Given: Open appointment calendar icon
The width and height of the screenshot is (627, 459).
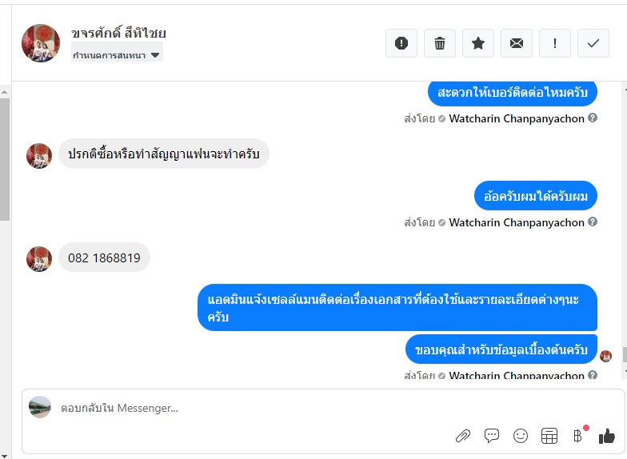Looking at the screenshot, I should coord(549,436).
